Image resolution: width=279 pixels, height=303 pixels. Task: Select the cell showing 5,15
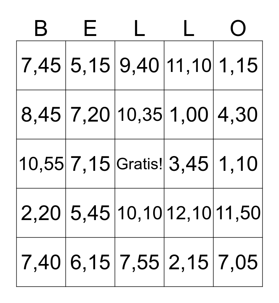coord(90,66)
